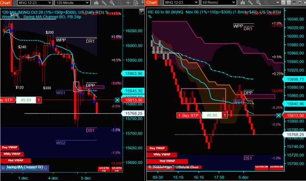Screen dimensions: 306x181
Task: Open the MNQ 12-23 instrument selector in the 120 Minute chart
Action: click(35, 3)
